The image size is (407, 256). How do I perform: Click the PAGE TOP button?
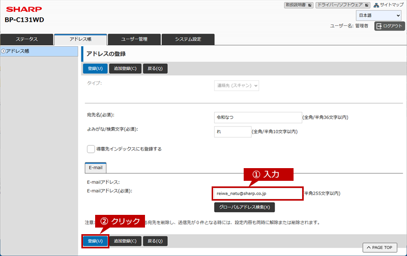click(x=380, y=248)
